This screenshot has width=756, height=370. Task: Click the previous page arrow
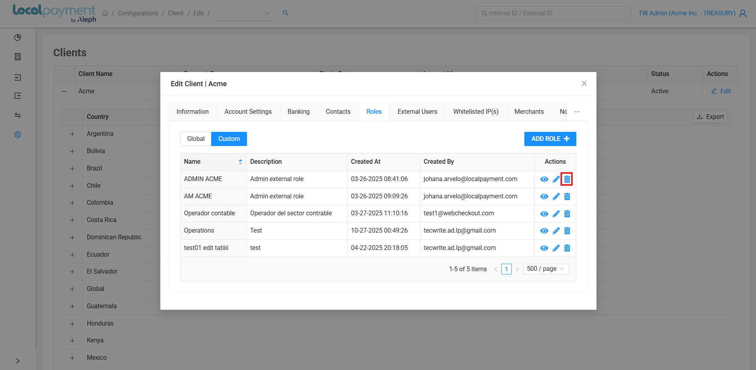pyautogui.click(x=496, y=269)
